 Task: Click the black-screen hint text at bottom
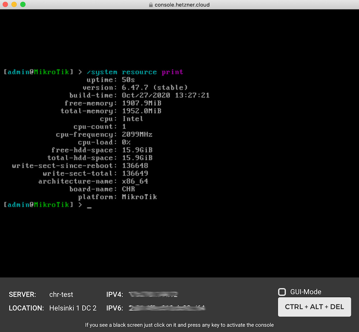(179, 325)
